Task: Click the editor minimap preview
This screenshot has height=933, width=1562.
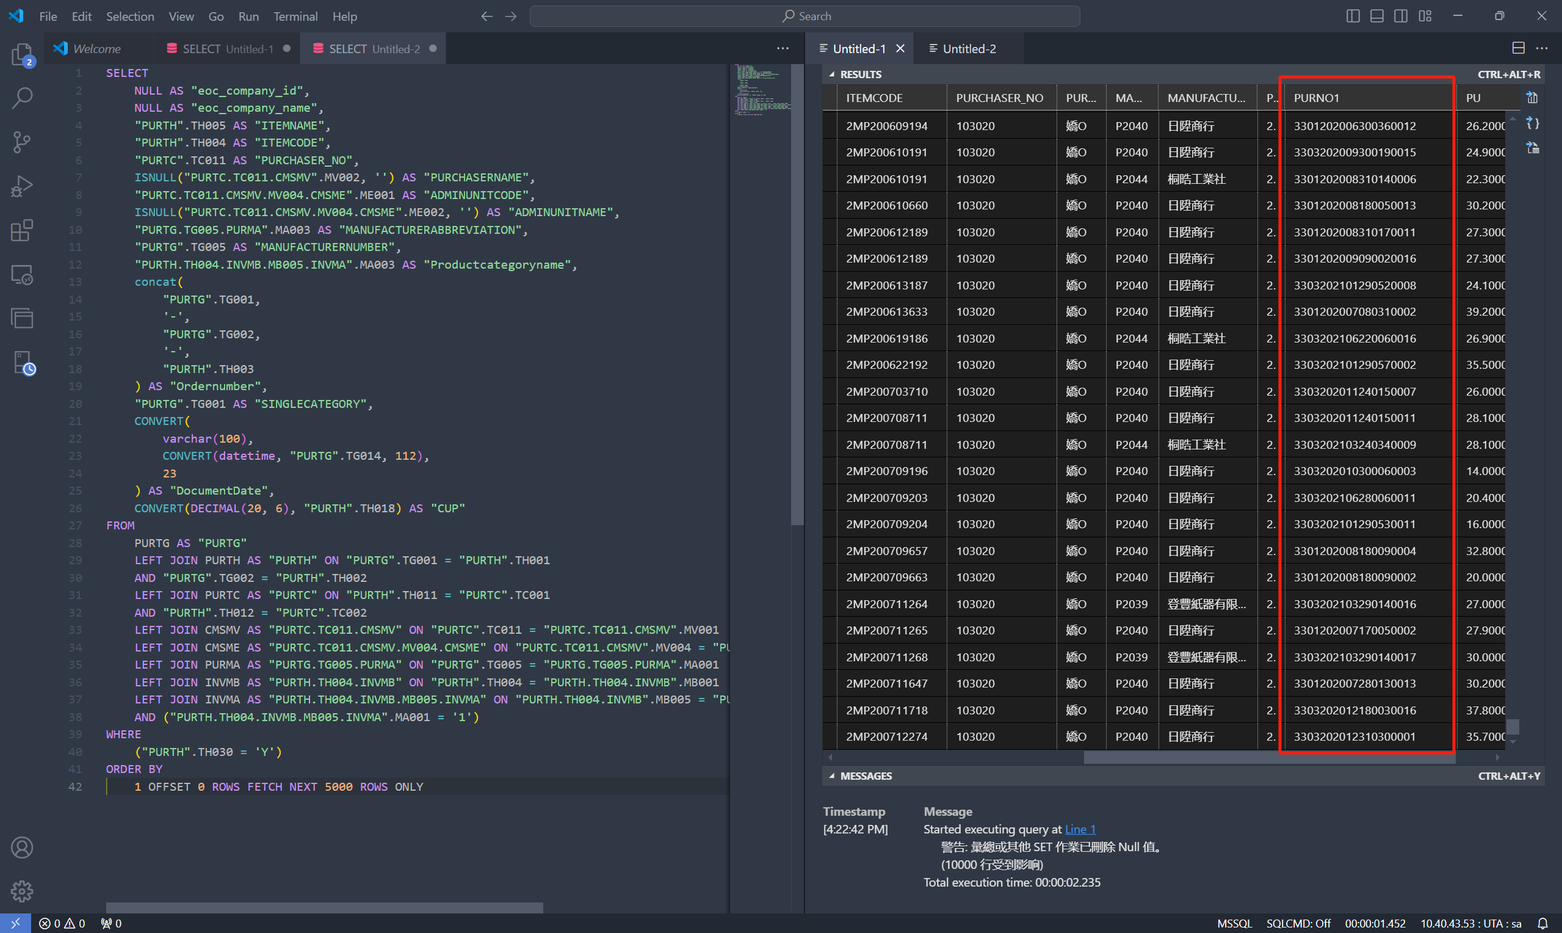Action: click(x=762, y=90)
